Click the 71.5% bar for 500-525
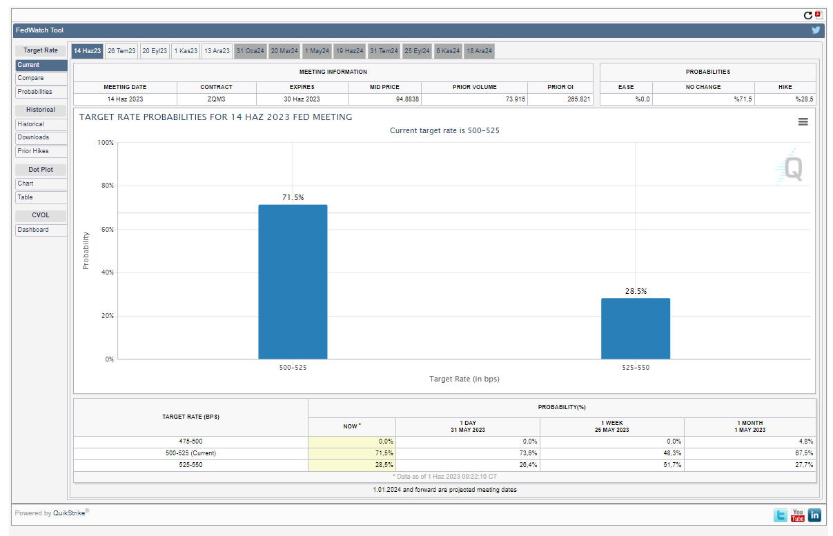Viewport: 833px width, 536px height. coord(293,281)
